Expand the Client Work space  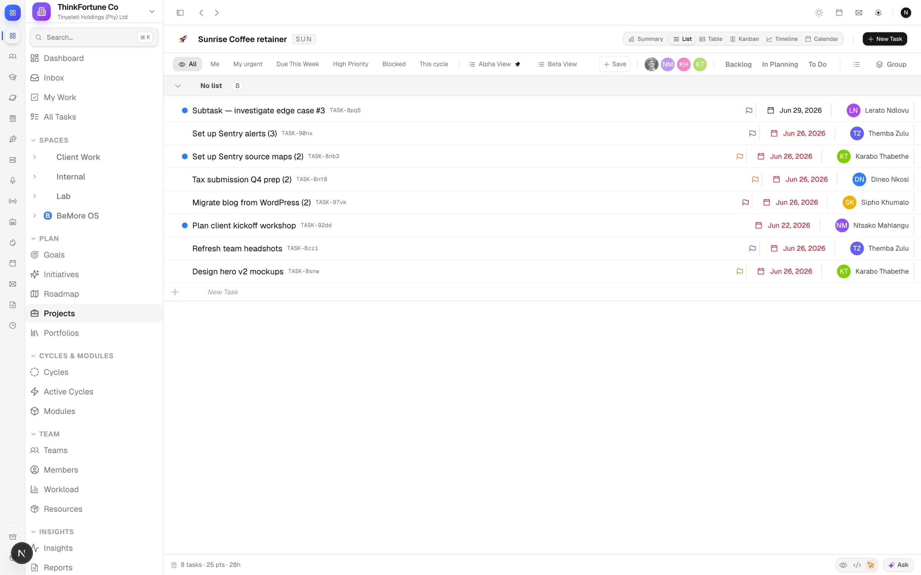coord(35,157)
